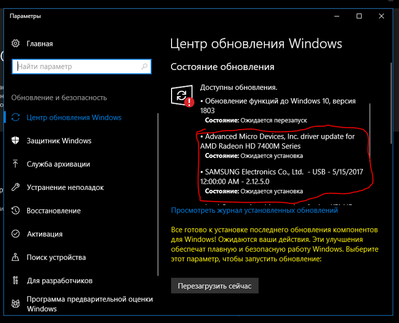The width and height of the screenshot is (399, 323).
Task: Click the recovery clock-arrow icon
Action: click(15, 210)
